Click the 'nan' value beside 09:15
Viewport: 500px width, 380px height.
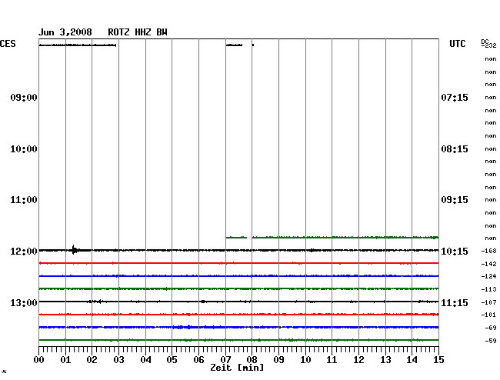coord(491,200)
